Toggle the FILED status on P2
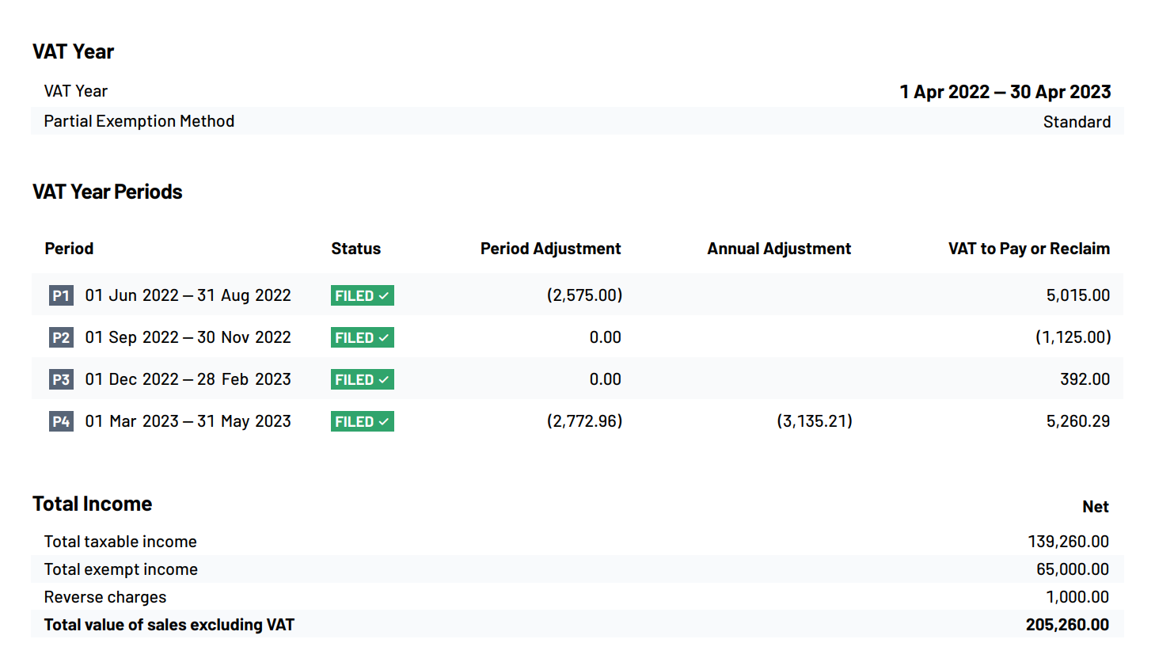This screenshot has width=1155, height=662. click(x=362, y=337)
